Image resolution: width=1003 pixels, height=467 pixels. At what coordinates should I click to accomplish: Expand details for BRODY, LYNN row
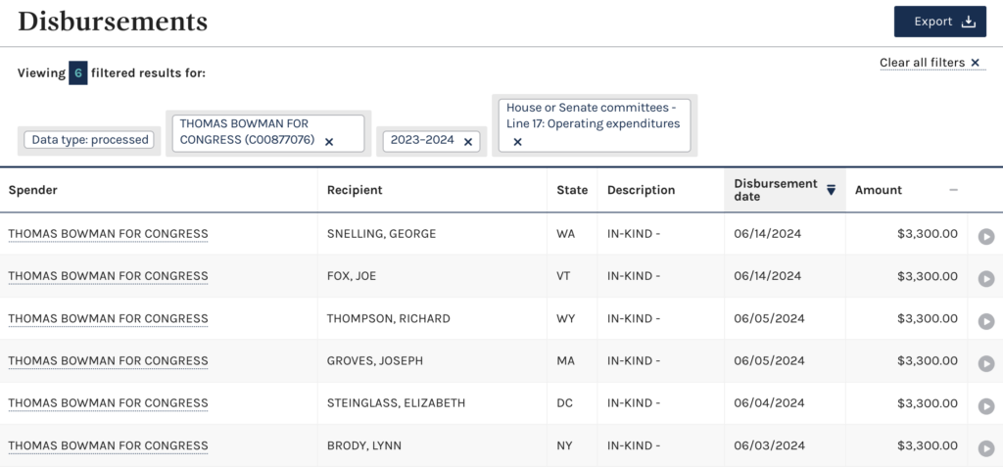tap(985, 448)
